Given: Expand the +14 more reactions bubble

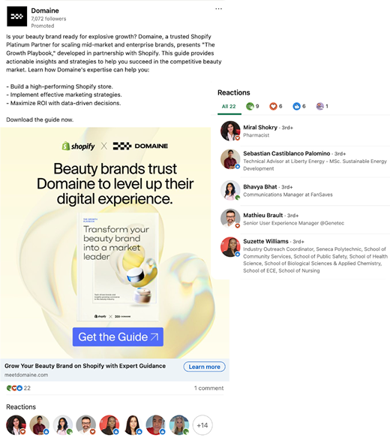Looking at the screenshot, I should 202,425.
